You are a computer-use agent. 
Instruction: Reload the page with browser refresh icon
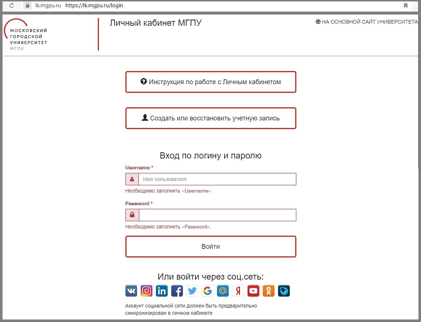(x=12, y=5)
